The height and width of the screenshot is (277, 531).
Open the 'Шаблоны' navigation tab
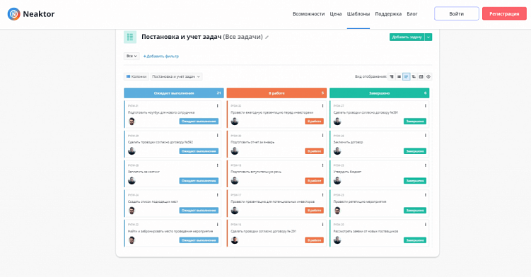point(358,14)
